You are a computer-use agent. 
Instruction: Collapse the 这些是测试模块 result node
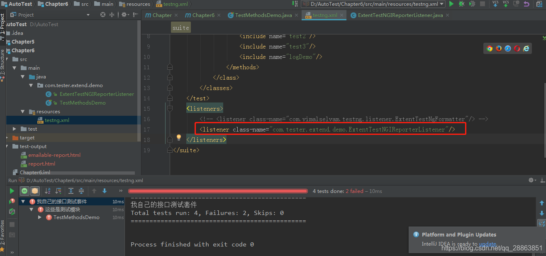31,210
